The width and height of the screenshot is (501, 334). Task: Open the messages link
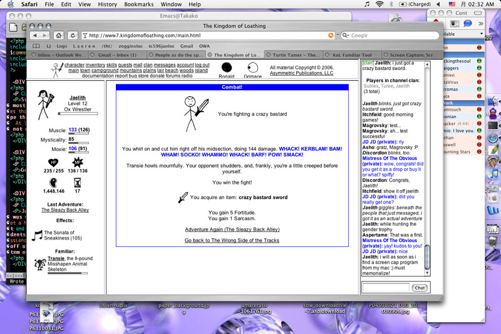coord(165,65)
